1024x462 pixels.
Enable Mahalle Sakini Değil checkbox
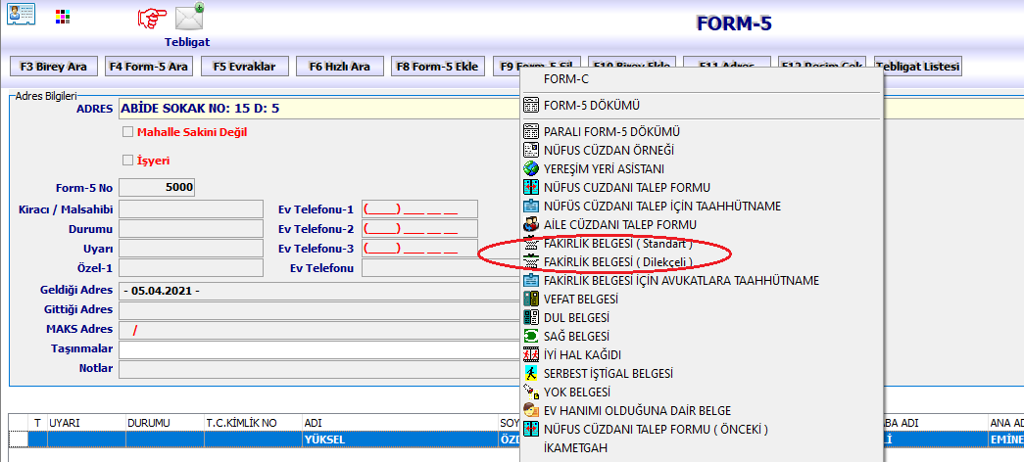126,132
